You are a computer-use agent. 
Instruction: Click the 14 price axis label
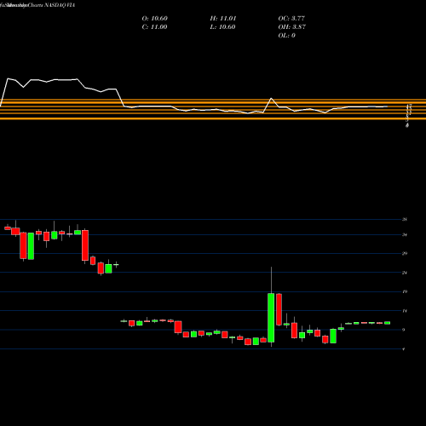[x=405, y=311]
